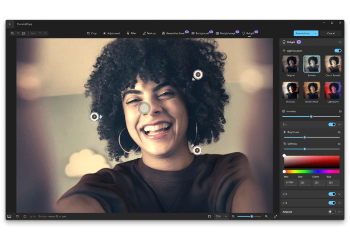The width and height of the screenshot is (350, 245).
Task: Select the Cyberpunk preset thumbnail
Action: [333, 90]
